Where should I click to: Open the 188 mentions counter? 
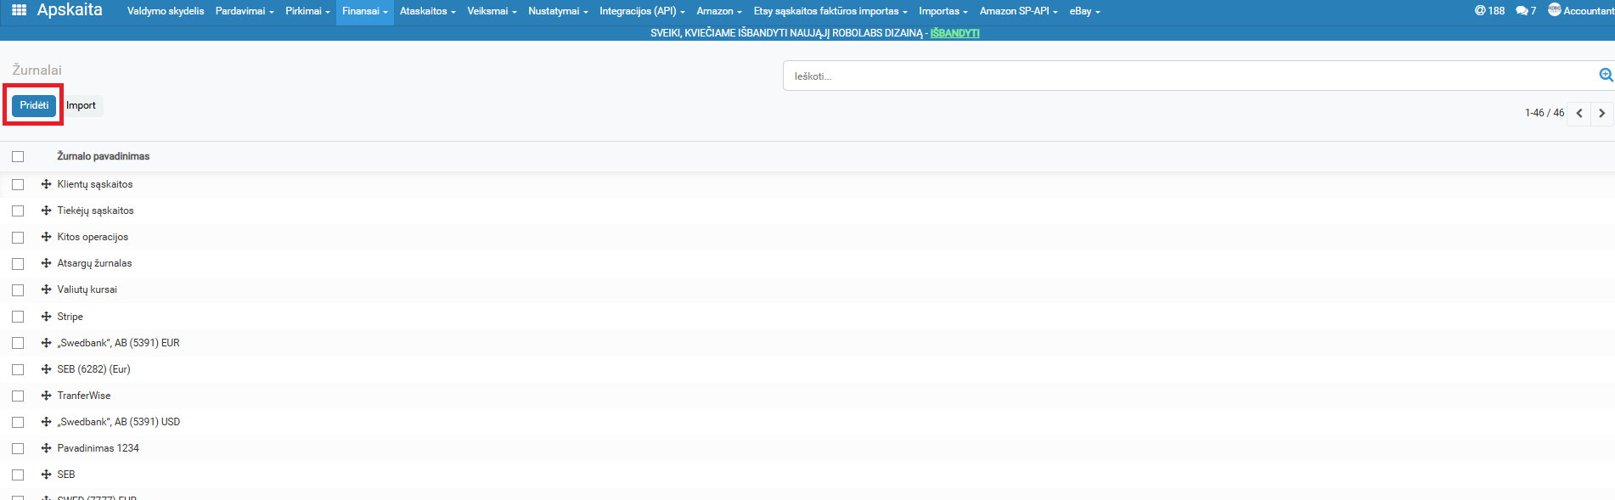point(1489,11)
